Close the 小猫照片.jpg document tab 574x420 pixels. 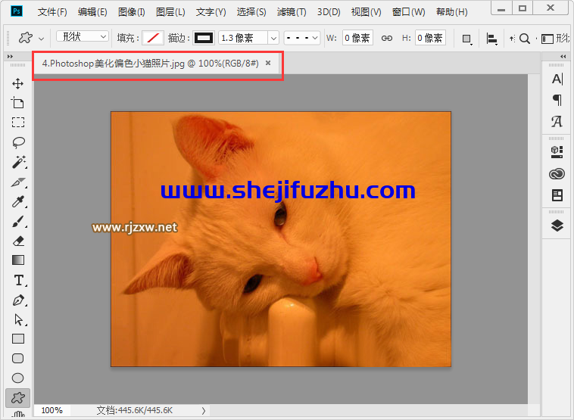point(268,63)
